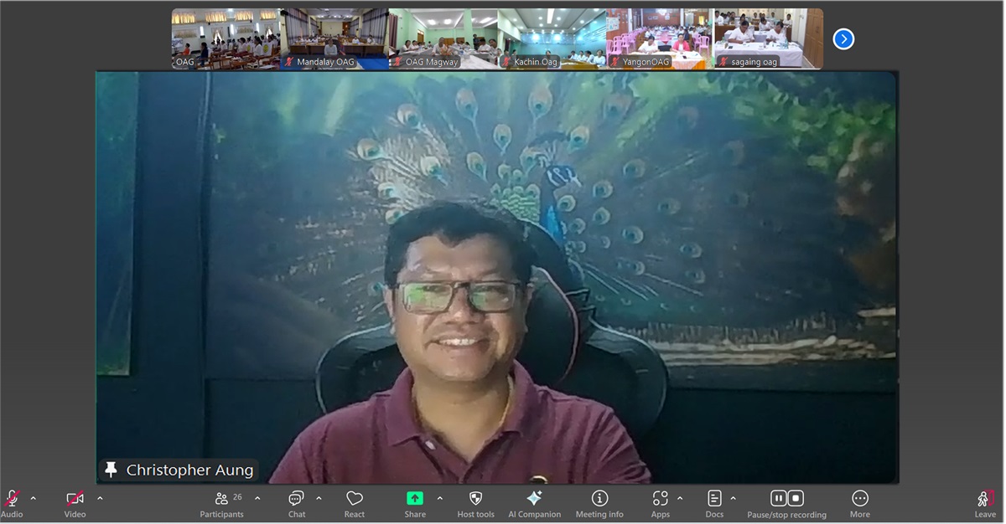1006x524 pixels.
Task: Unmute the microphone Audio button
Action: click(12, 500)
